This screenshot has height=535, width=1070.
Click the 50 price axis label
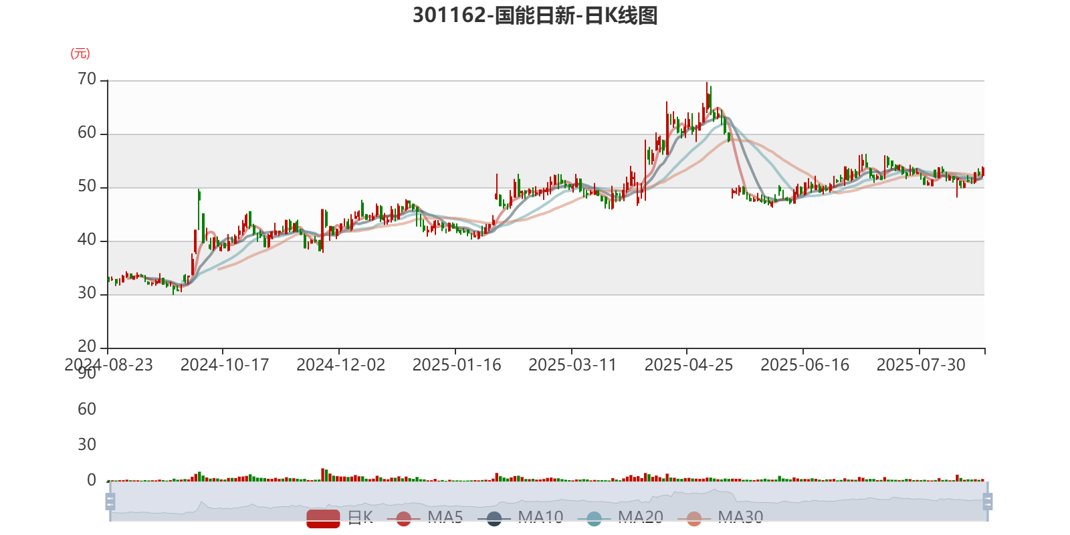[x=87, y=187]
